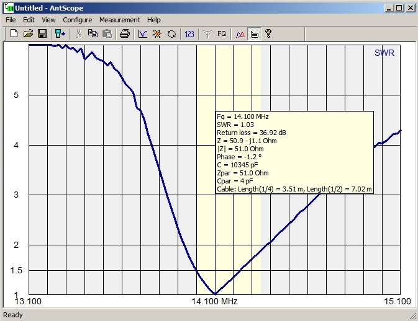Click the SWR label in the graph corner
418x321 pixels.
pos(384,53)
